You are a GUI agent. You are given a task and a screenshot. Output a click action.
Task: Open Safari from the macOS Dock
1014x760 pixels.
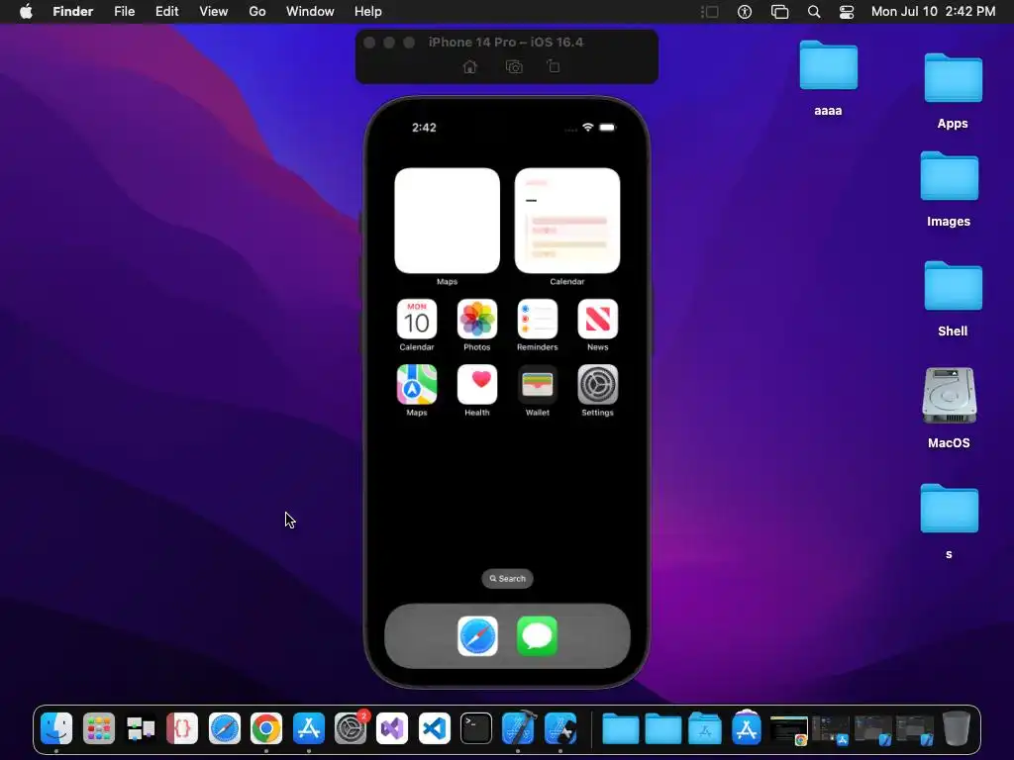[x=225, y=728]
